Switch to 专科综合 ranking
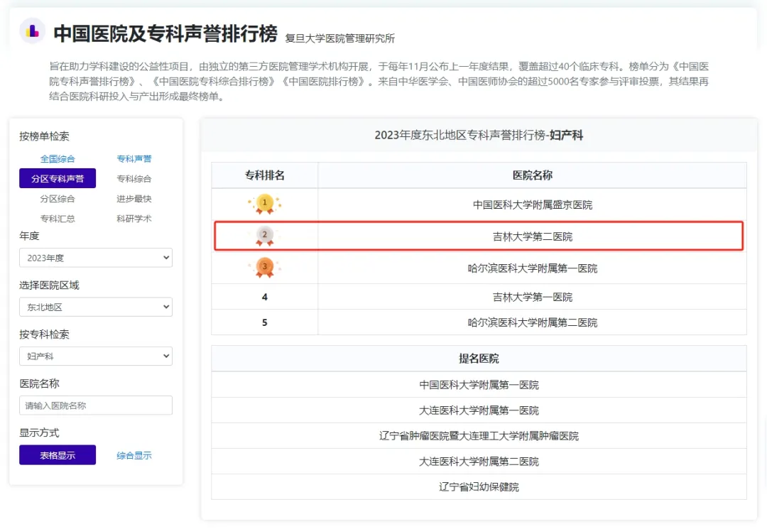The image size is (767, 529). coord(134,179)
